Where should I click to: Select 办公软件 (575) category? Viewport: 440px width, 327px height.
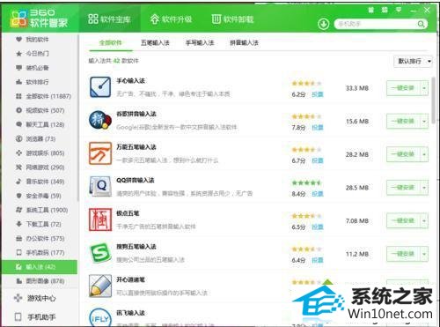(40, 239)
